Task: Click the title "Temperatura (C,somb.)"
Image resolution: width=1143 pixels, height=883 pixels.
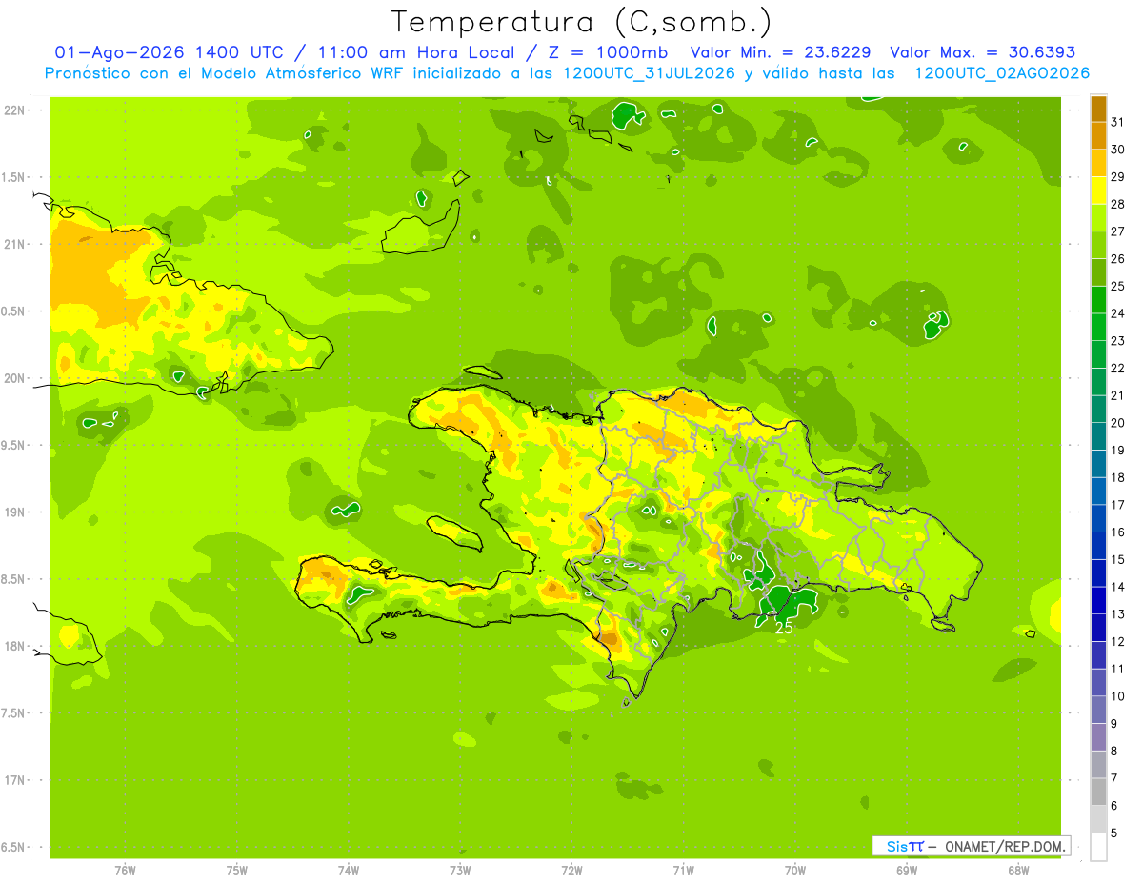Action: [x=581, y=22]
